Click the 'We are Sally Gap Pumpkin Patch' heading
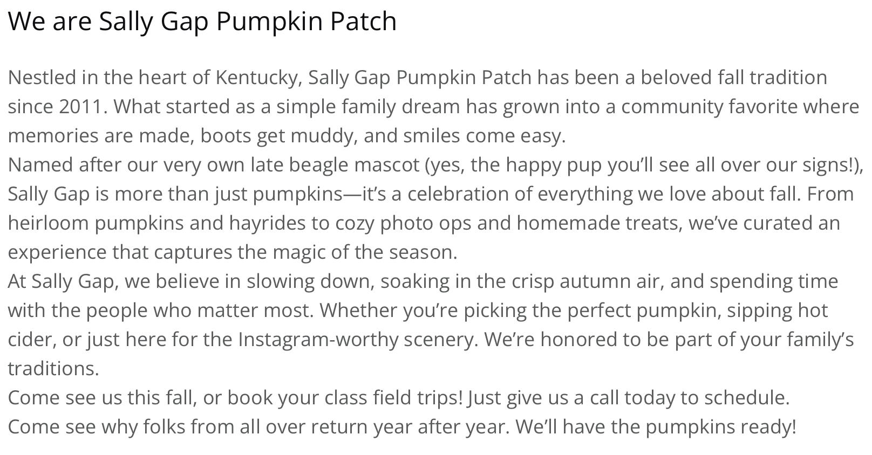 (x=202, y=22)
